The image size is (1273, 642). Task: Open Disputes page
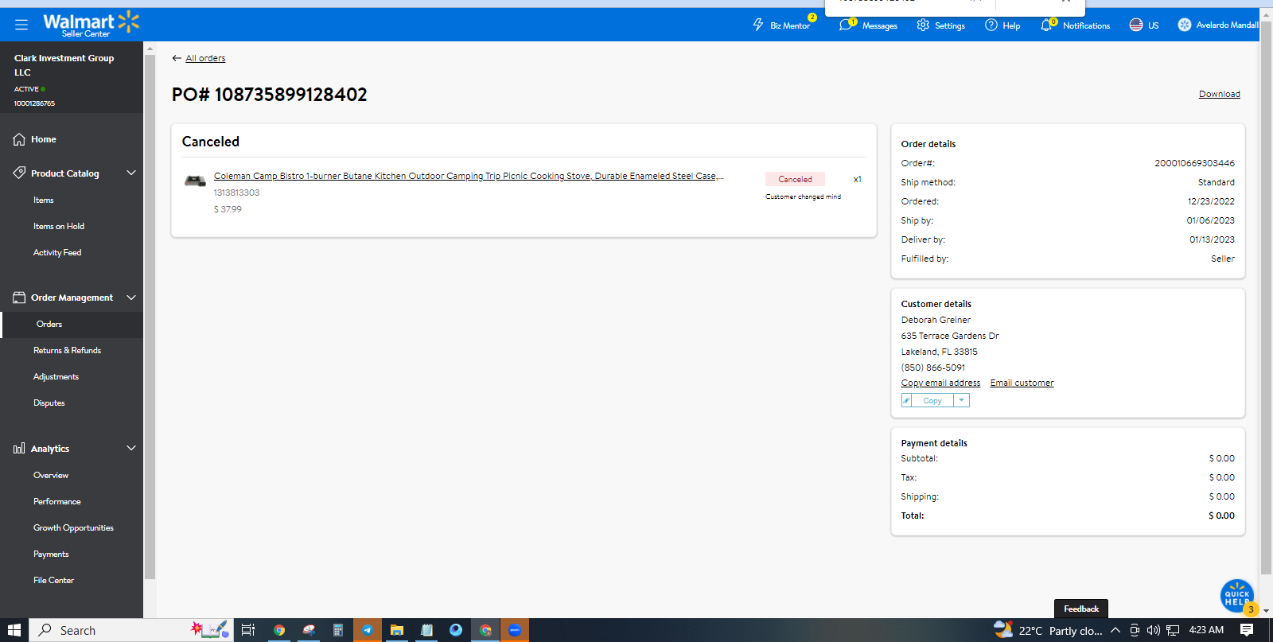(49, 403)
